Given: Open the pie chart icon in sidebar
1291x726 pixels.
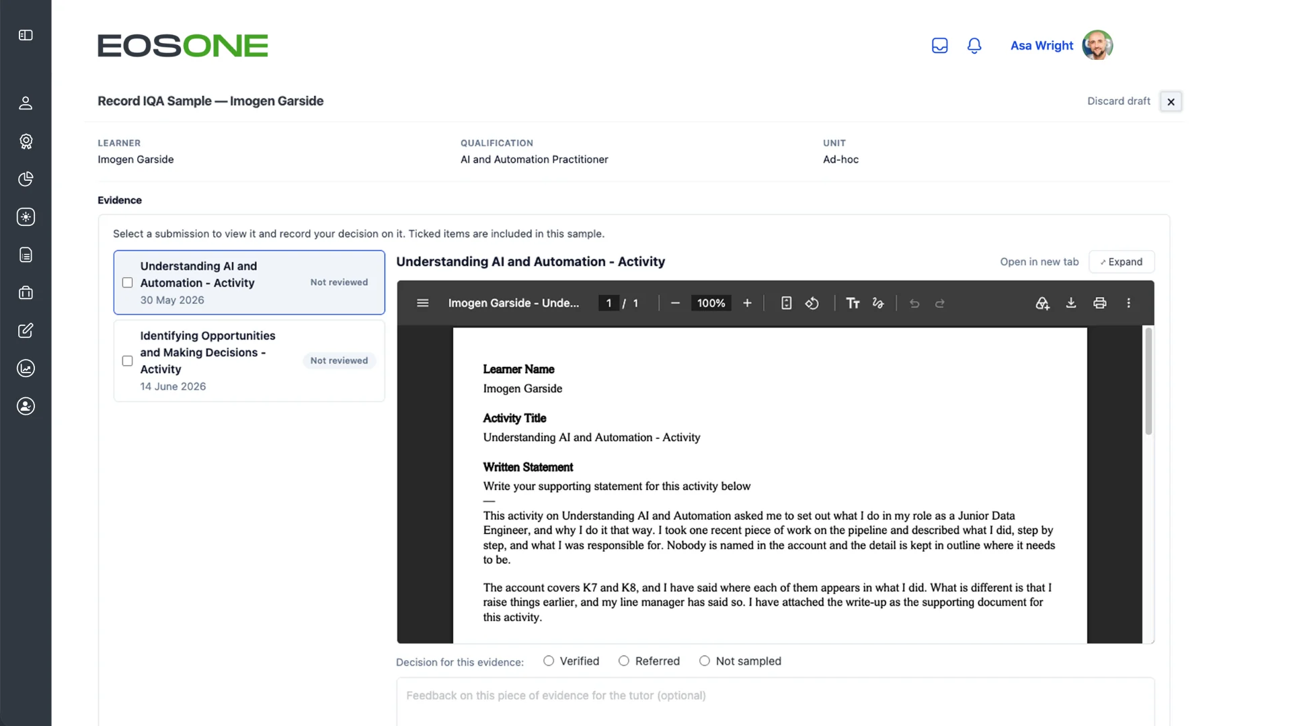Looking at the screenshot, I should pyautogui.click(x=26, y=179).
